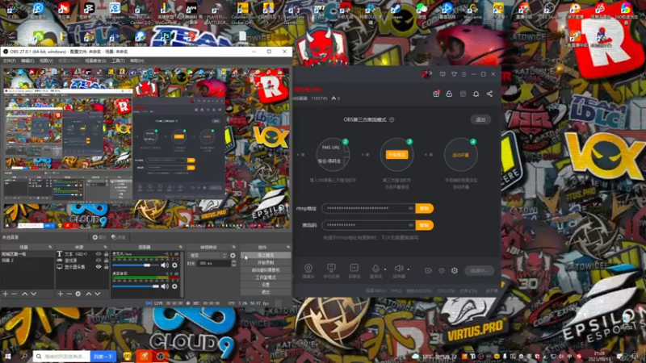Click the 麦克风 microphone icon in live companion
Screen dimensions: 646x363
[x=375, y=269]
